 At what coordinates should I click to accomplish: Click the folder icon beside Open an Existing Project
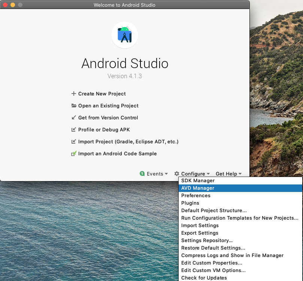(74, 106)
